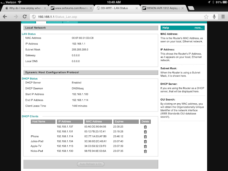Select the iPhone host name entry
228x171 pixels.
(35, 136)
